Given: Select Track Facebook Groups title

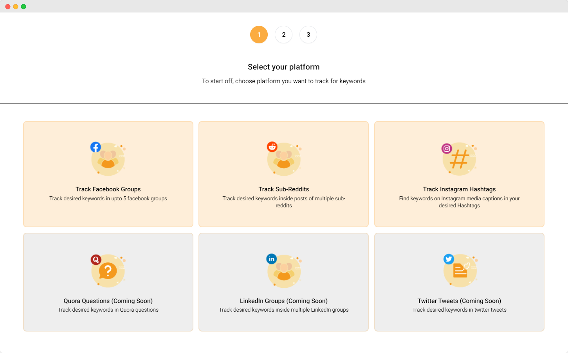Looking at the screenshot, I should [x=108, y=189].
